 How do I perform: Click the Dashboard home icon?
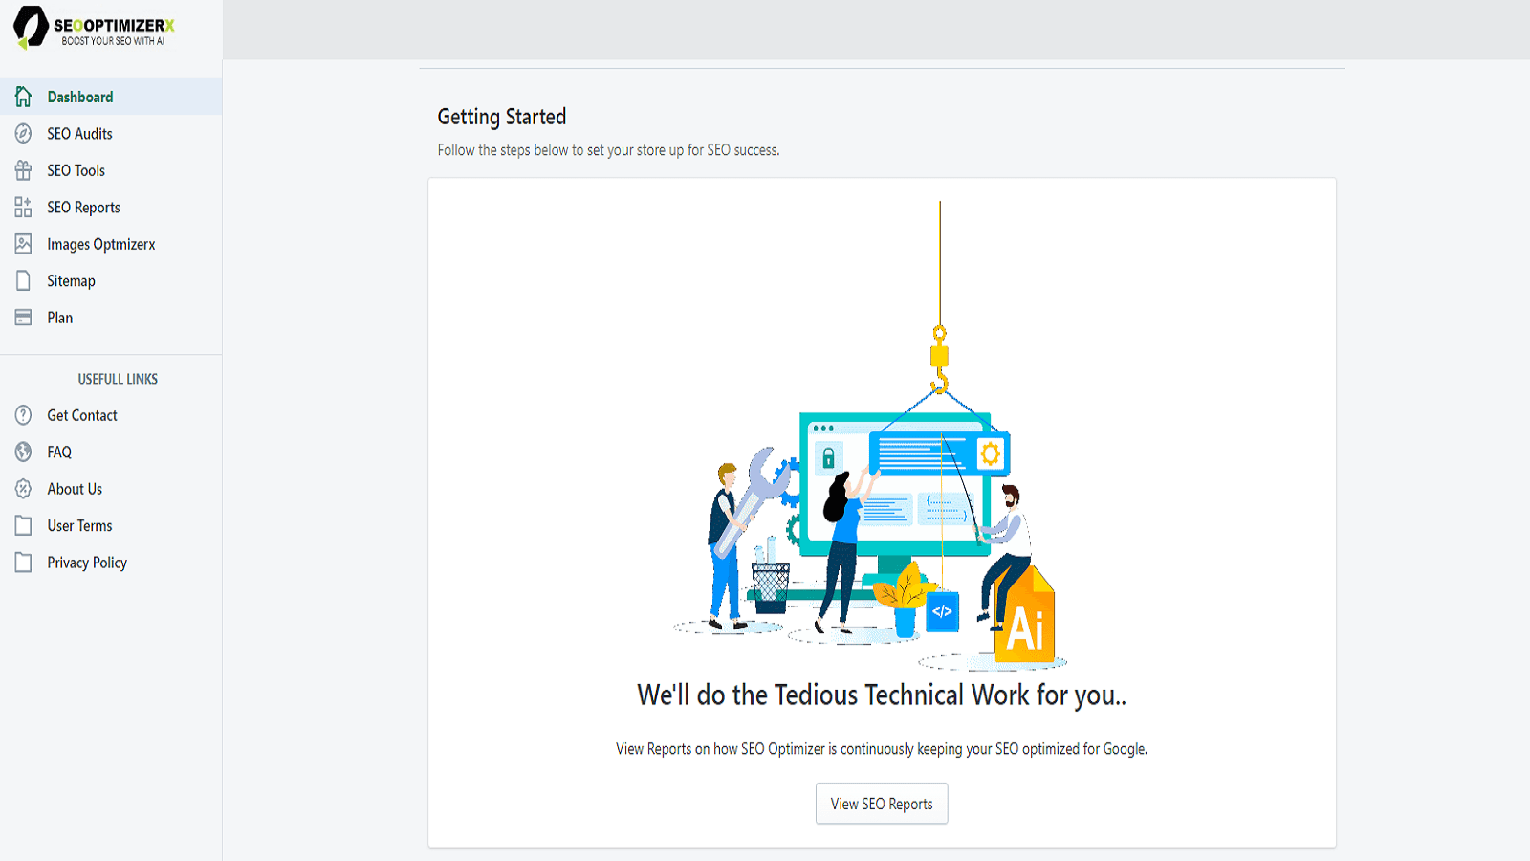click(23, 97)
